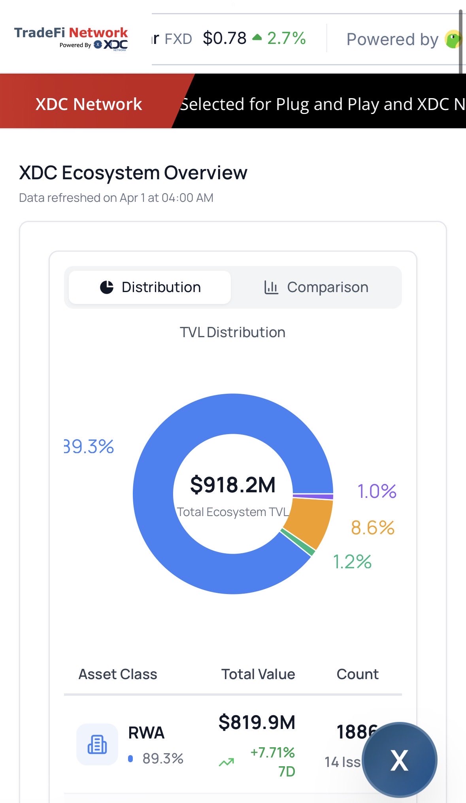Switch to the Comparison tab
The image size is (466, 803).
click(316, 287)
